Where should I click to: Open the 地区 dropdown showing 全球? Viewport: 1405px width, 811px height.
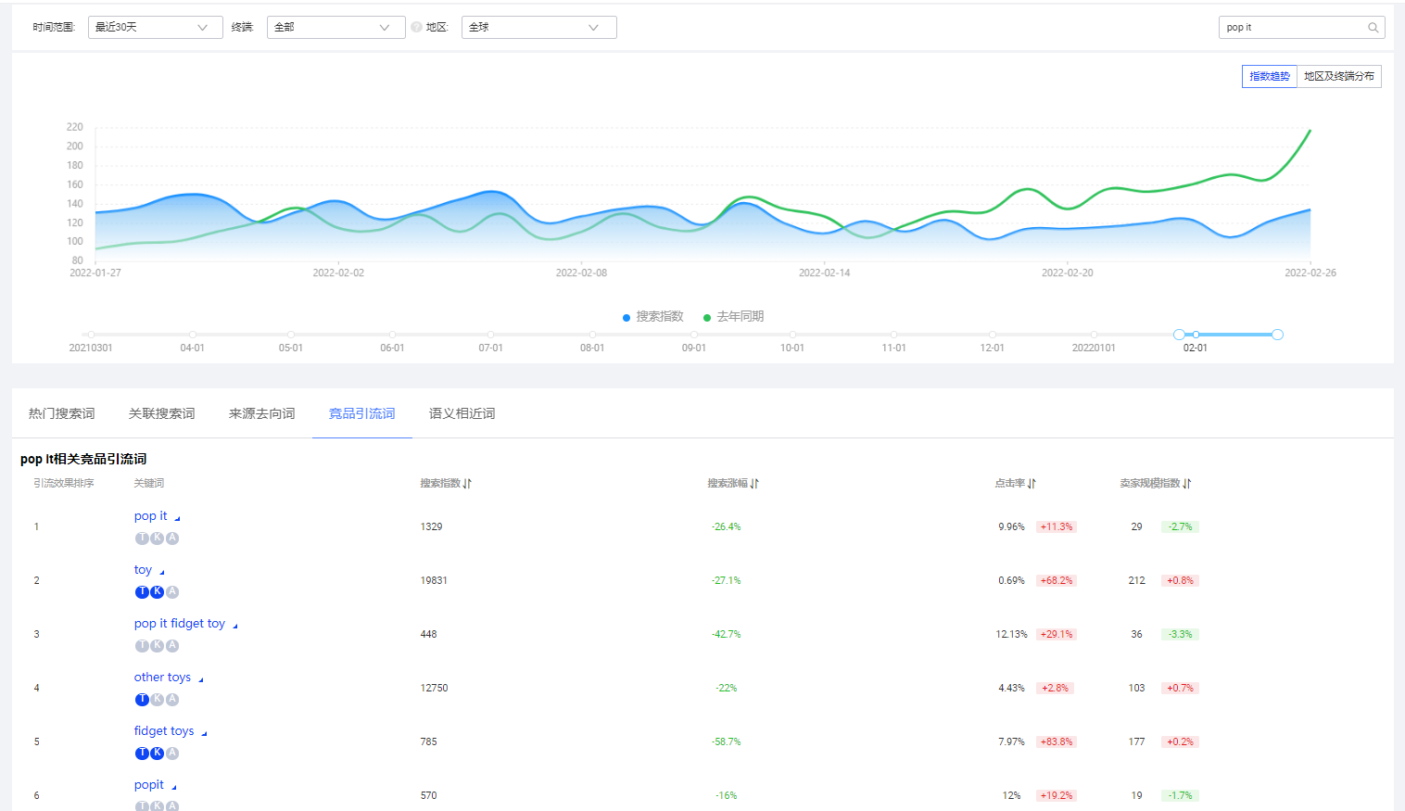538,28
